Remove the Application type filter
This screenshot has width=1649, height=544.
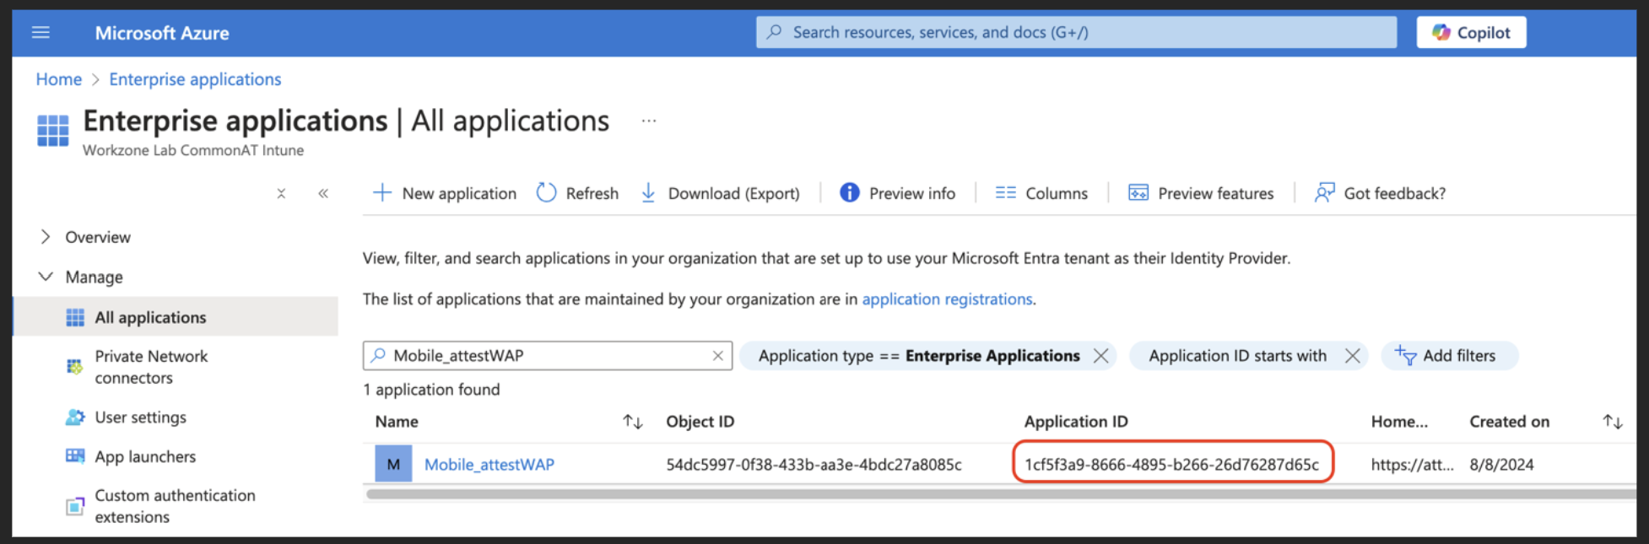coord(1100,356)
